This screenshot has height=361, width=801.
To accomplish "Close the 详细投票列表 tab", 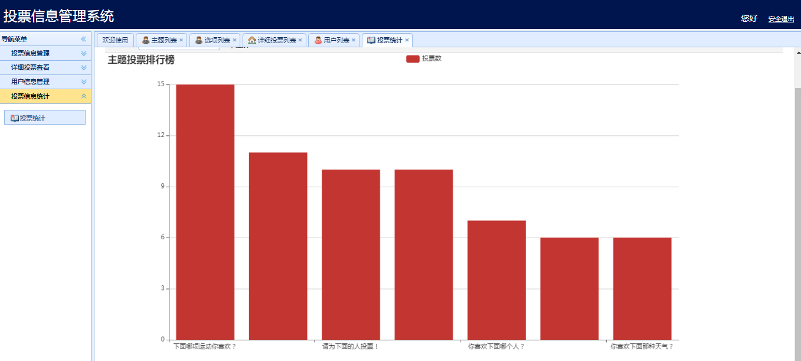I will (x=300, y=40).
